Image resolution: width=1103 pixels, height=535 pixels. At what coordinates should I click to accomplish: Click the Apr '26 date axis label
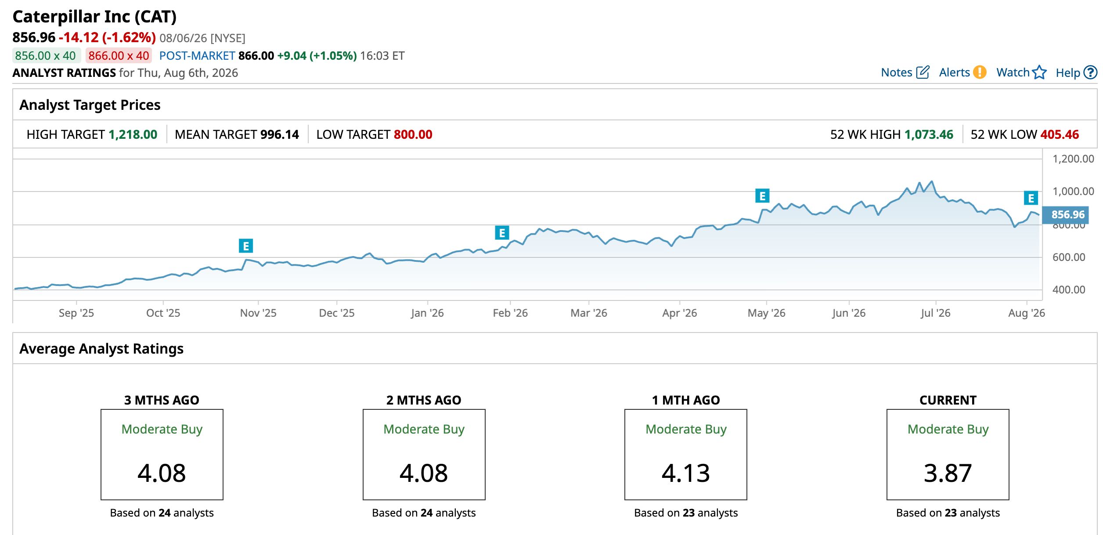[680, 313]
